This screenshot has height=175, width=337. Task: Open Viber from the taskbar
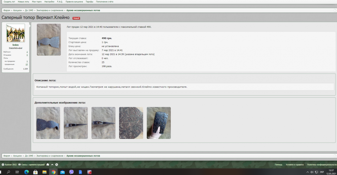click(71, 172)
